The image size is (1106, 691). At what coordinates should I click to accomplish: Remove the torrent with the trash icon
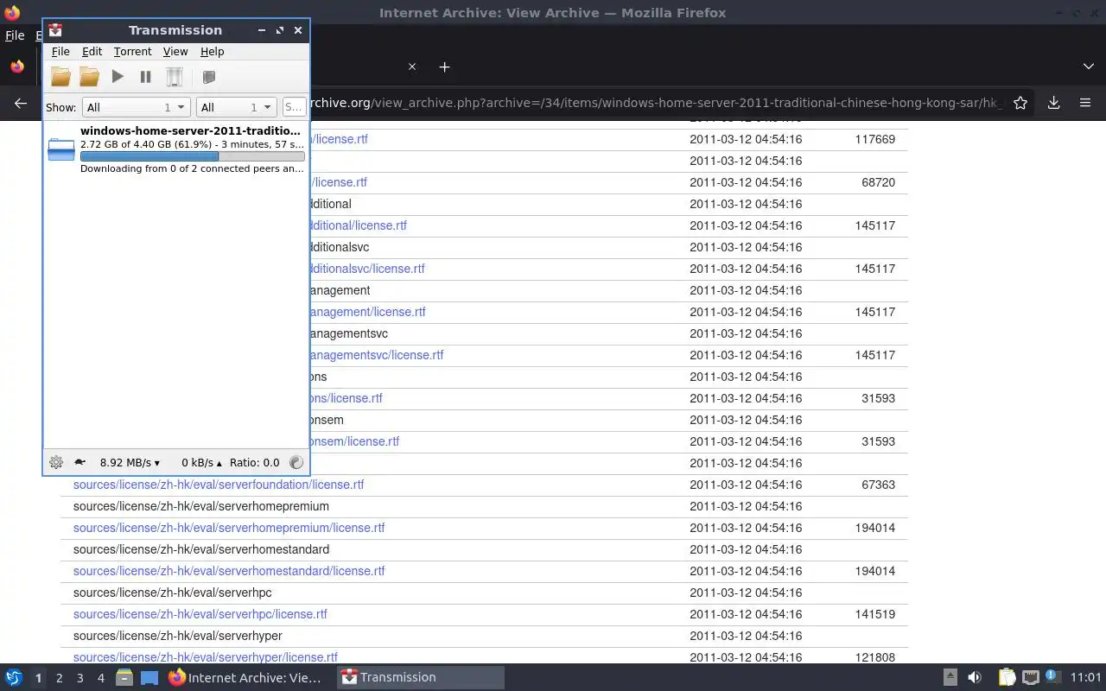click(175, 77)
